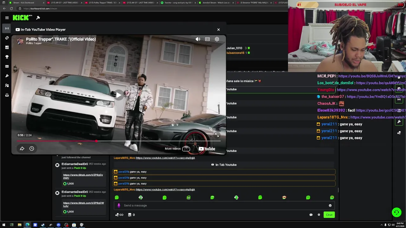Open the wrench settings sidebar icon
The image size is (406, 228).
coord(7,76)
